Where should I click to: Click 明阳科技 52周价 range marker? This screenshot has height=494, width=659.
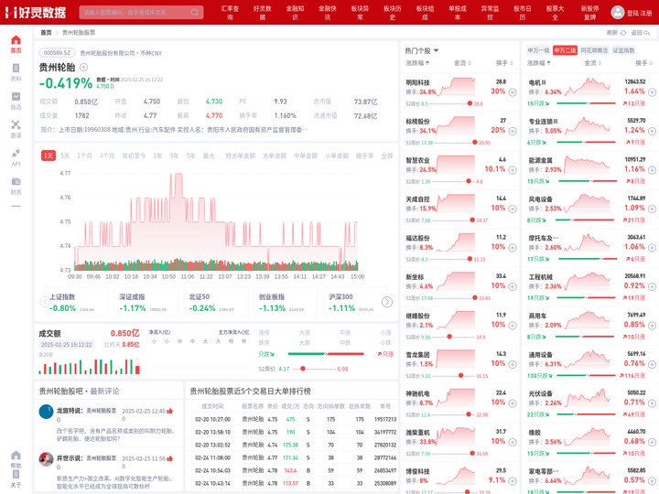470,103
